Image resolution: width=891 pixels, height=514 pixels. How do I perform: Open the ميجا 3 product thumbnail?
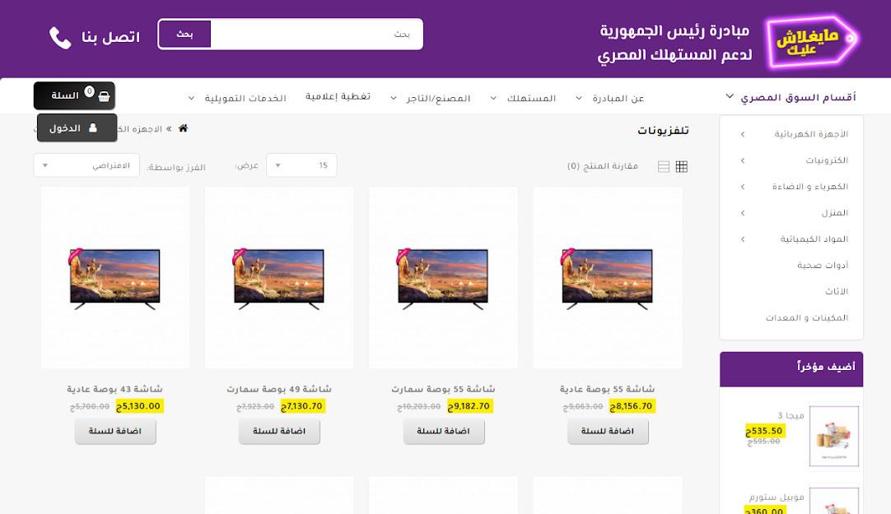tap(833, 436)
